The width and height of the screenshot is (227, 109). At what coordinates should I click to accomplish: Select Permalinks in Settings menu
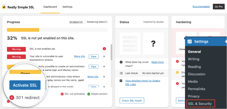(x=197, y=89)
